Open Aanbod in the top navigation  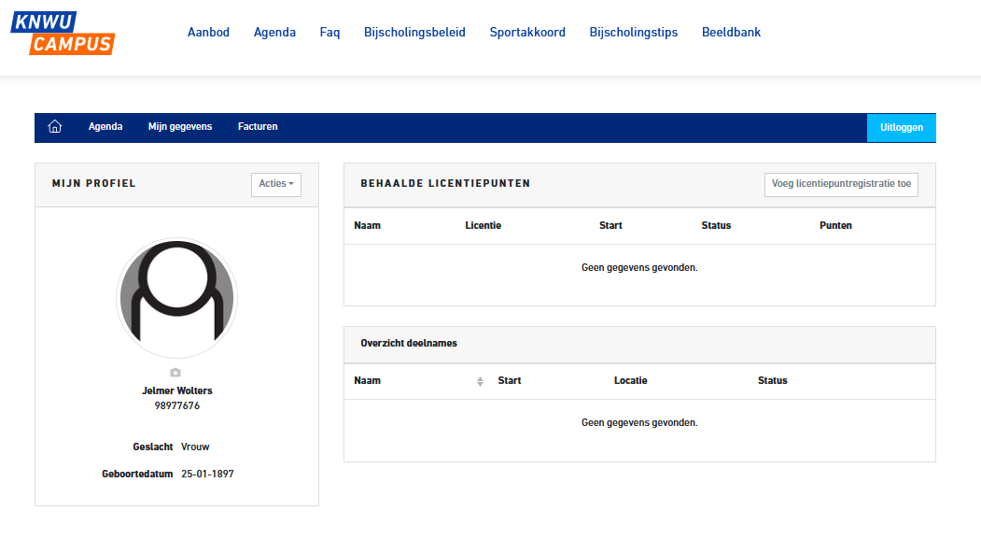click(x=208, y=32)
